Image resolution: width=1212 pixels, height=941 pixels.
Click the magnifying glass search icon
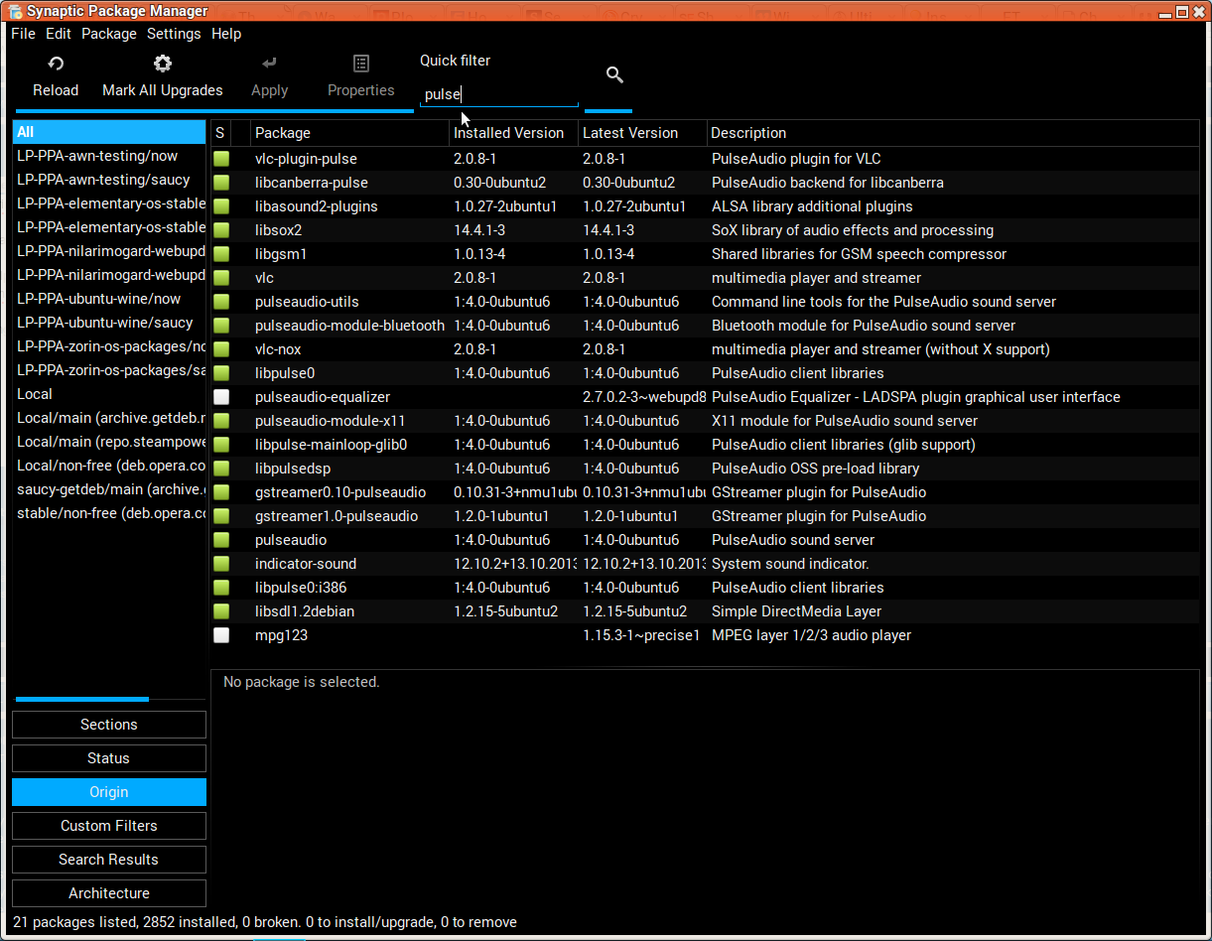614,75
